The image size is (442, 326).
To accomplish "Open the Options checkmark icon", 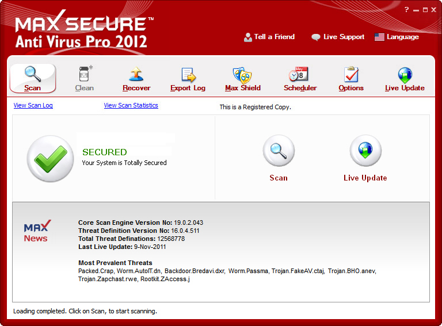I will (x=351, y=74).
